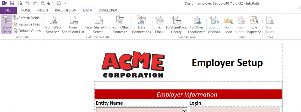Click the Form Load rules button

tap(228, 25)
